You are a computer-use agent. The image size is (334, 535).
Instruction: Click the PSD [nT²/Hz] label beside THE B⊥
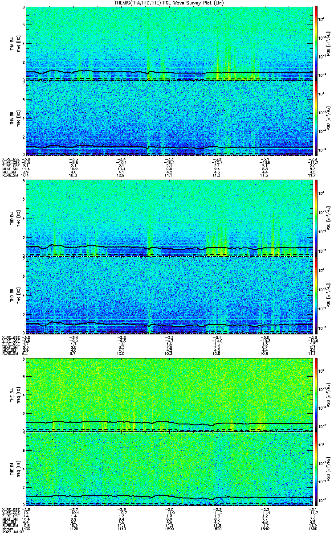pos(329,395)
